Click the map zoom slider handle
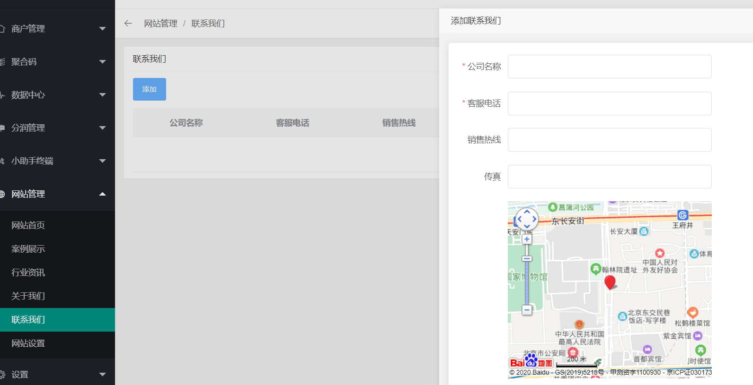 tap(527, 258)
